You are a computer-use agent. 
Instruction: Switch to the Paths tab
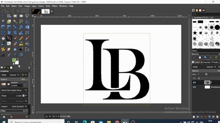[x=215, y=62]
